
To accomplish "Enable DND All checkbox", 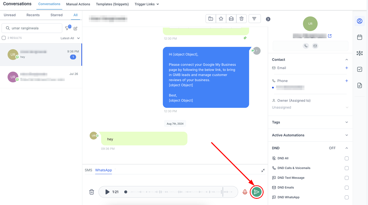I will click(346, 159).
